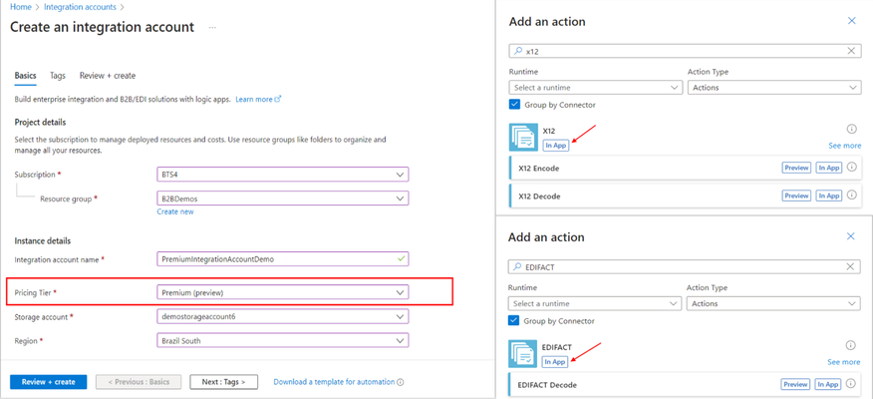Click In App badge on X12 Encode
This screenshot has height=399, width=873.
pyautogui.click(x=828, y=168)
